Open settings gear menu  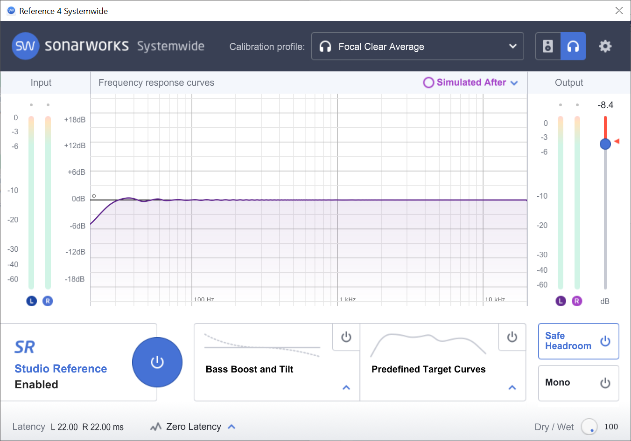click(605, 46)
